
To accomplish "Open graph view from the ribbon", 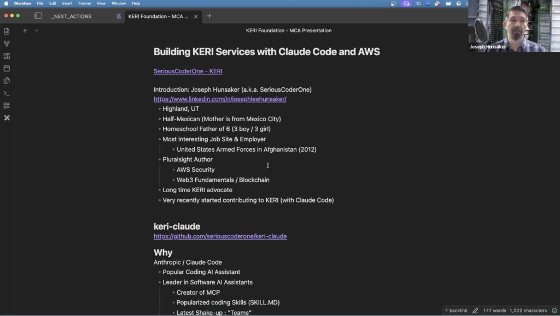I will 7,44.
